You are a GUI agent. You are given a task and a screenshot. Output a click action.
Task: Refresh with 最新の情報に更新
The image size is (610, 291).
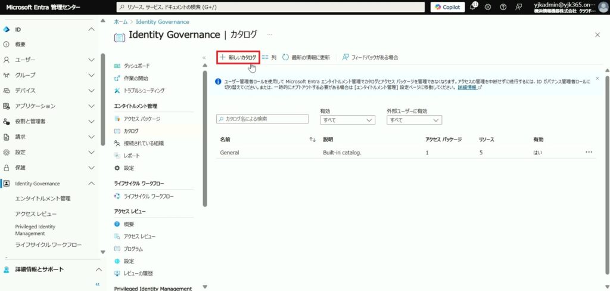pyautogui.click(x=306, y=57)
